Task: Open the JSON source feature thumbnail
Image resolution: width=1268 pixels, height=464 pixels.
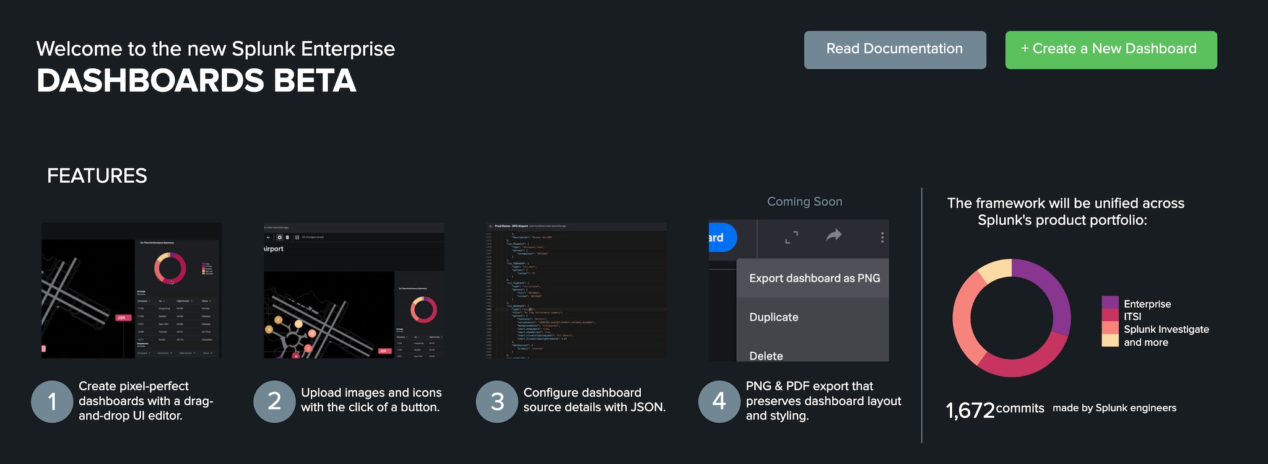Action: tap(576, 291)
